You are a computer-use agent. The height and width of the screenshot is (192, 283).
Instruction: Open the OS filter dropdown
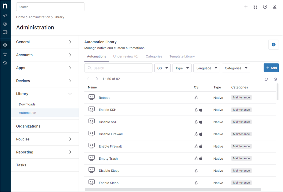pyautogui.click(x=162, y=68)
